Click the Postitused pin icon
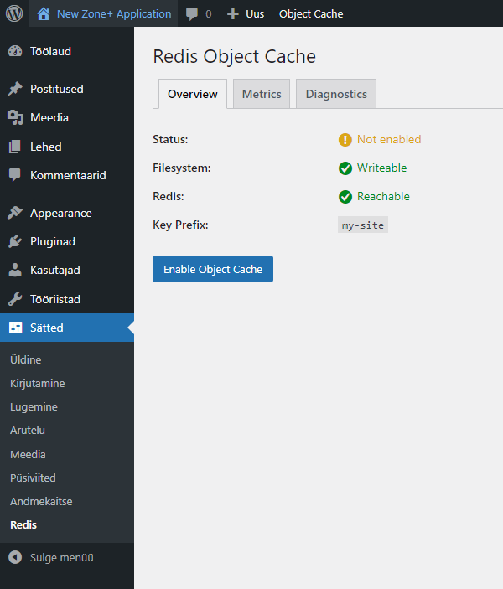503x589 pixels. pos(15,89)
